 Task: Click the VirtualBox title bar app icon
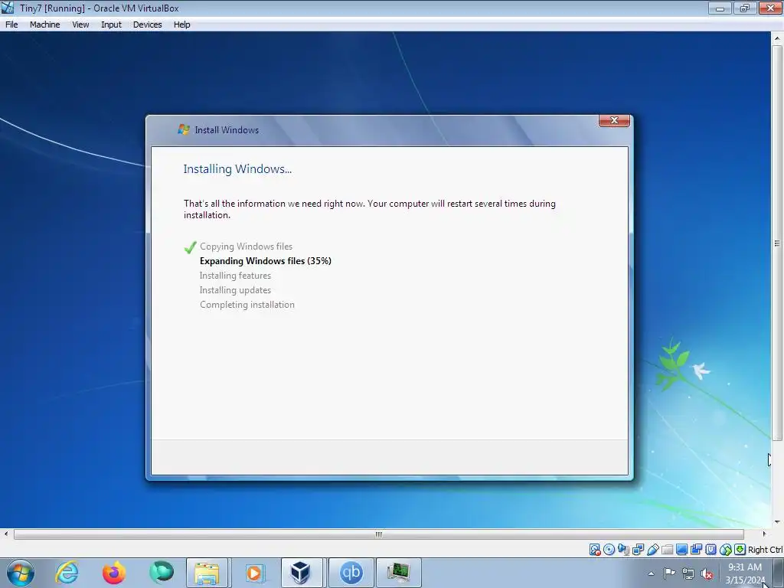[x=8, y=8]
